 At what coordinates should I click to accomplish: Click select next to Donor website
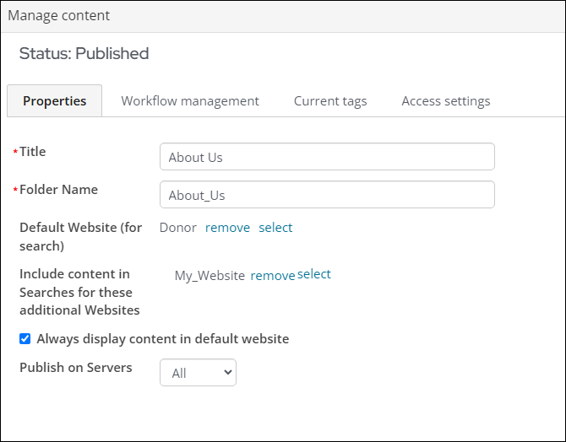pos(275,228)
